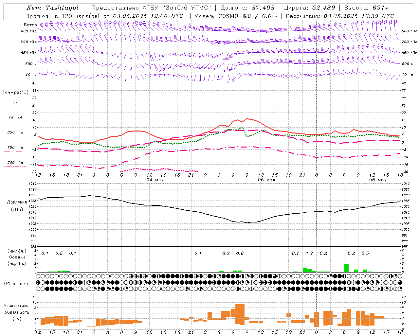Click the solid line sample under 2м legend

coord(15,106)
